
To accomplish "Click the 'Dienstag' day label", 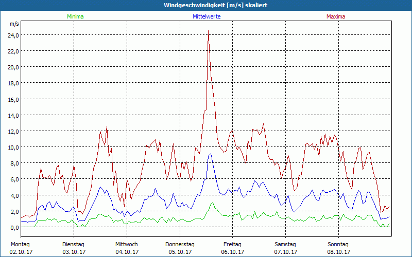I will point(73,245).
